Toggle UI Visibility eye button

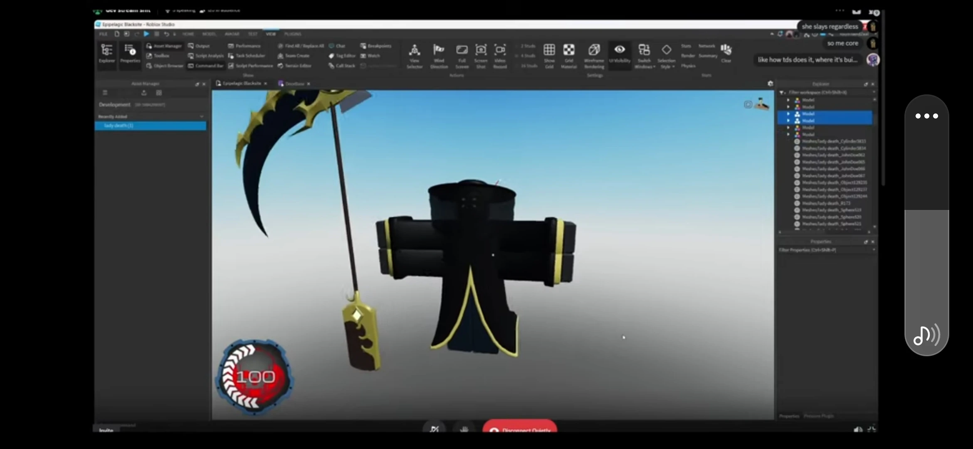coord(620,51)
